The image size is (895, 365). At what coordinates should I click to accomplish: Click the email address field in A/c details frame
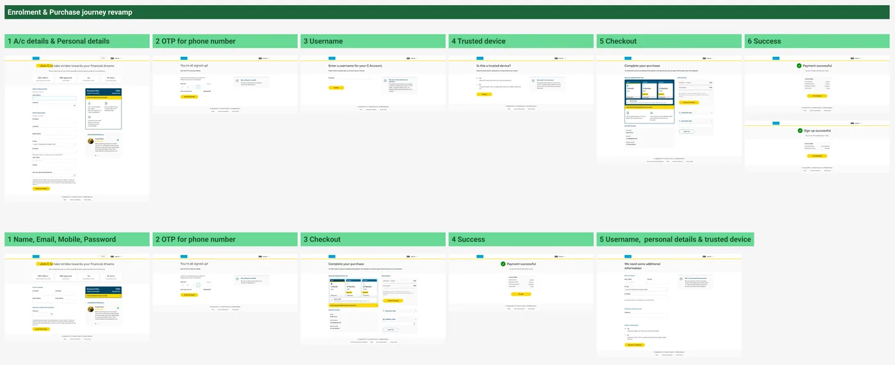[54, 98]
